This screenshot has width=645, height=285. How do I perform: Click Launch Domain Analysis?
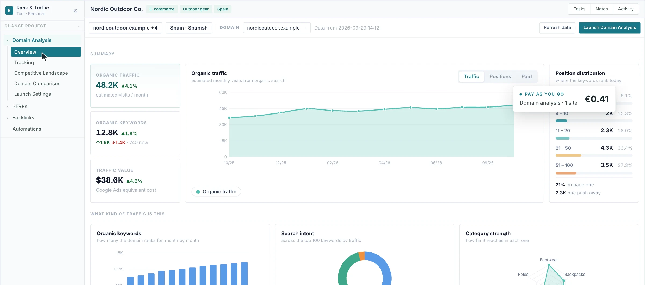coord(610,28)
